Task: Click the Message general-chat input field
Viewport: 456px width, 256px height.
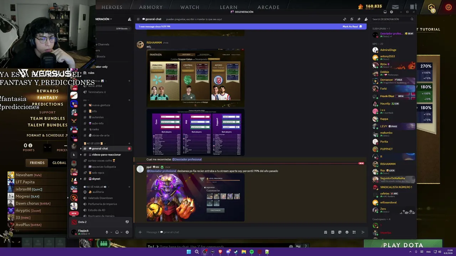Action: point(233,232)
